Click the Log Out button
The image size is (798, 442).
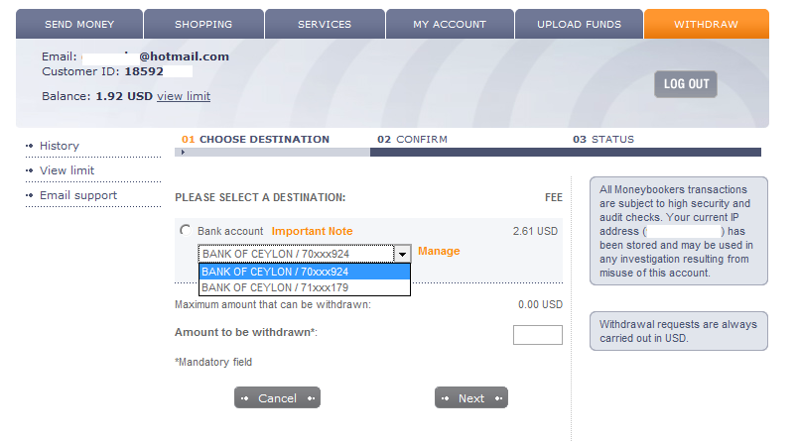tap(686, 84)
